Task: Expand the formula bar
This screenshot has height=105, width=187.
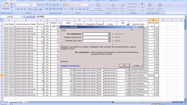Action: pos(186,17)
